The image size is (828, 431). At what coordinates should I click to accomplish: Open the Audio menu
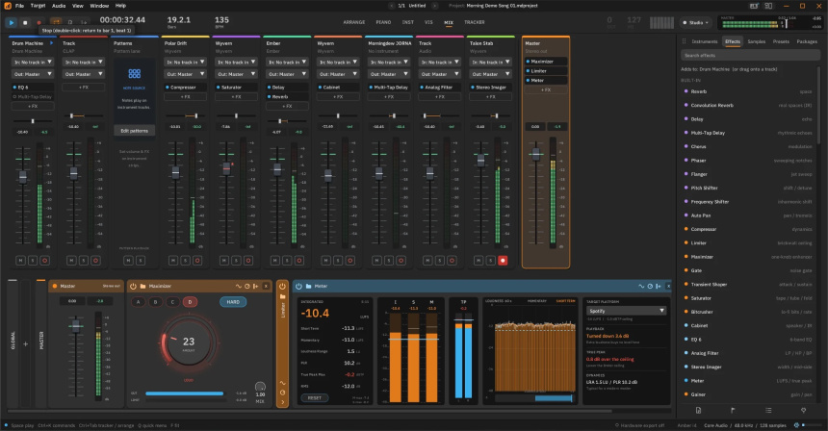coord(59,6)
